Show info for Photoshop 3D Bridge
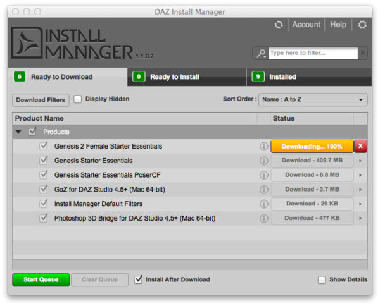The height and width of the screenshot is (306, 380). (x=263, y=218)
